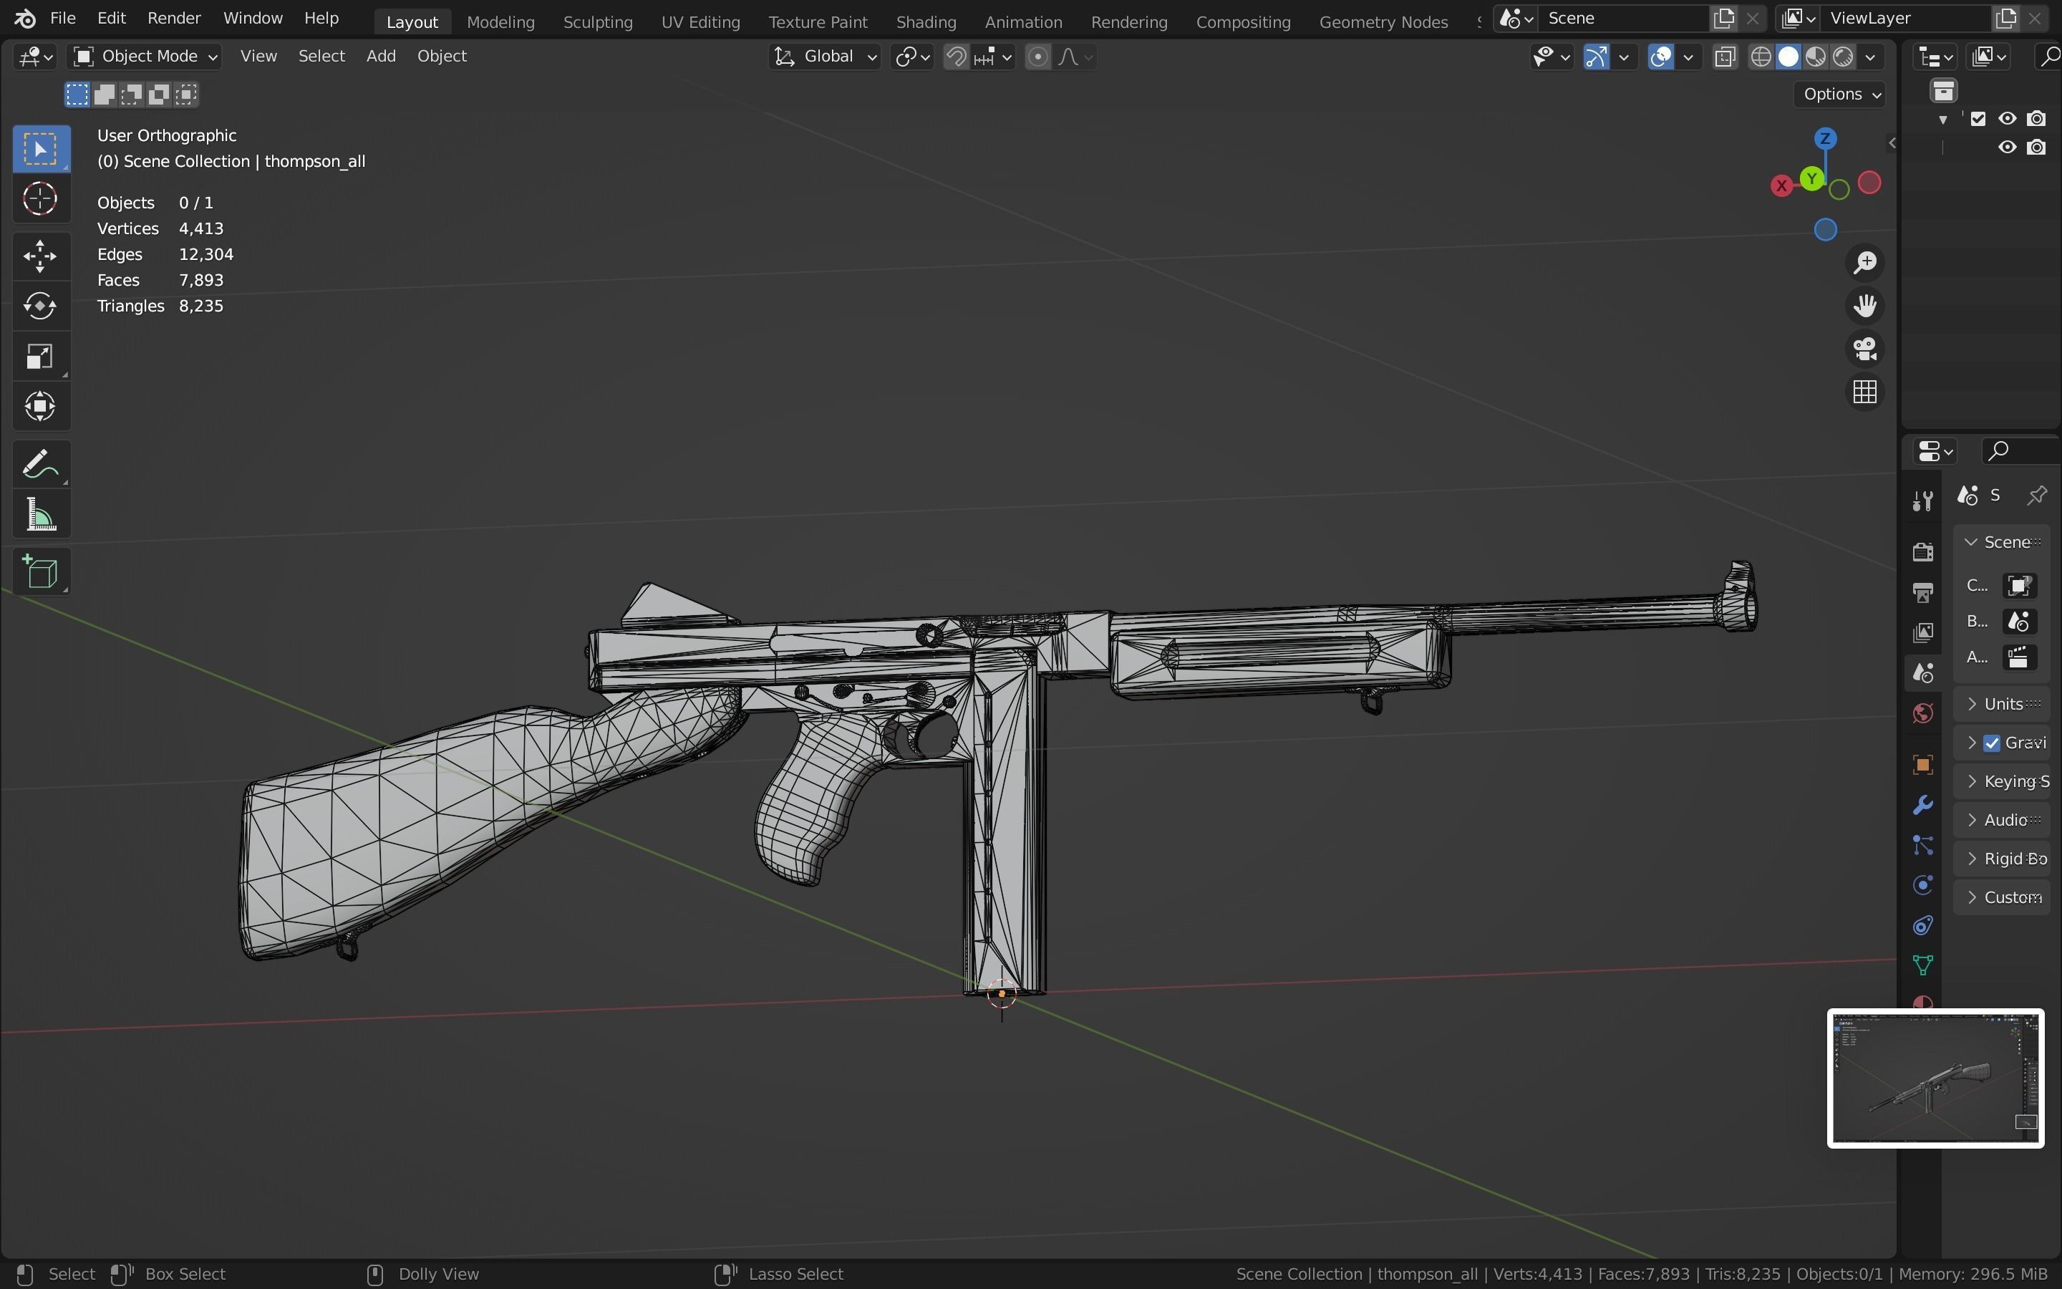Switch to orthographic grid view icon
Screen dimensions: 2062x1289
coord(1864,392)
